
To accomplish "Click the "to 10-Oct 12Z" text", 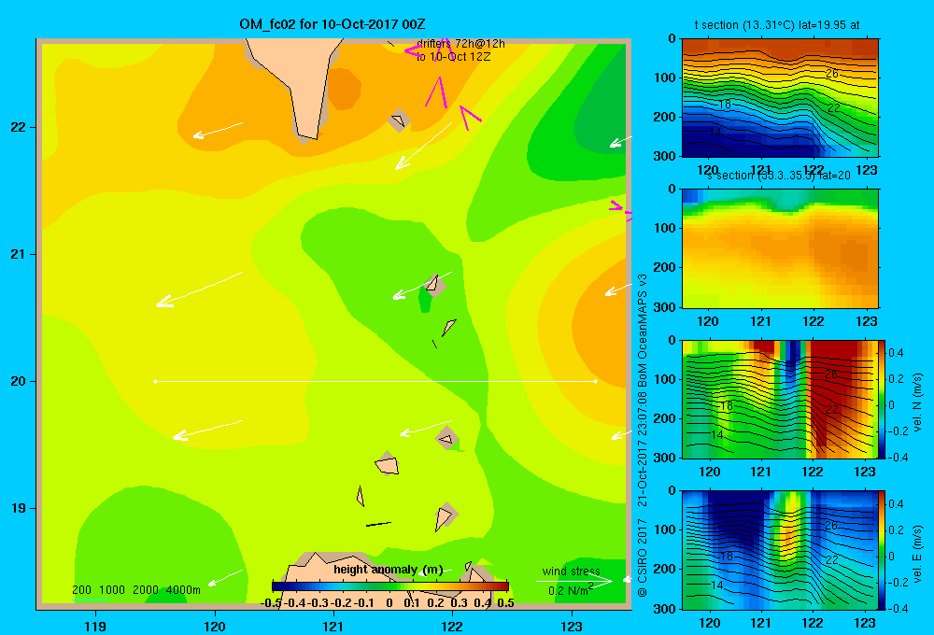I will (x=453, y=57).
